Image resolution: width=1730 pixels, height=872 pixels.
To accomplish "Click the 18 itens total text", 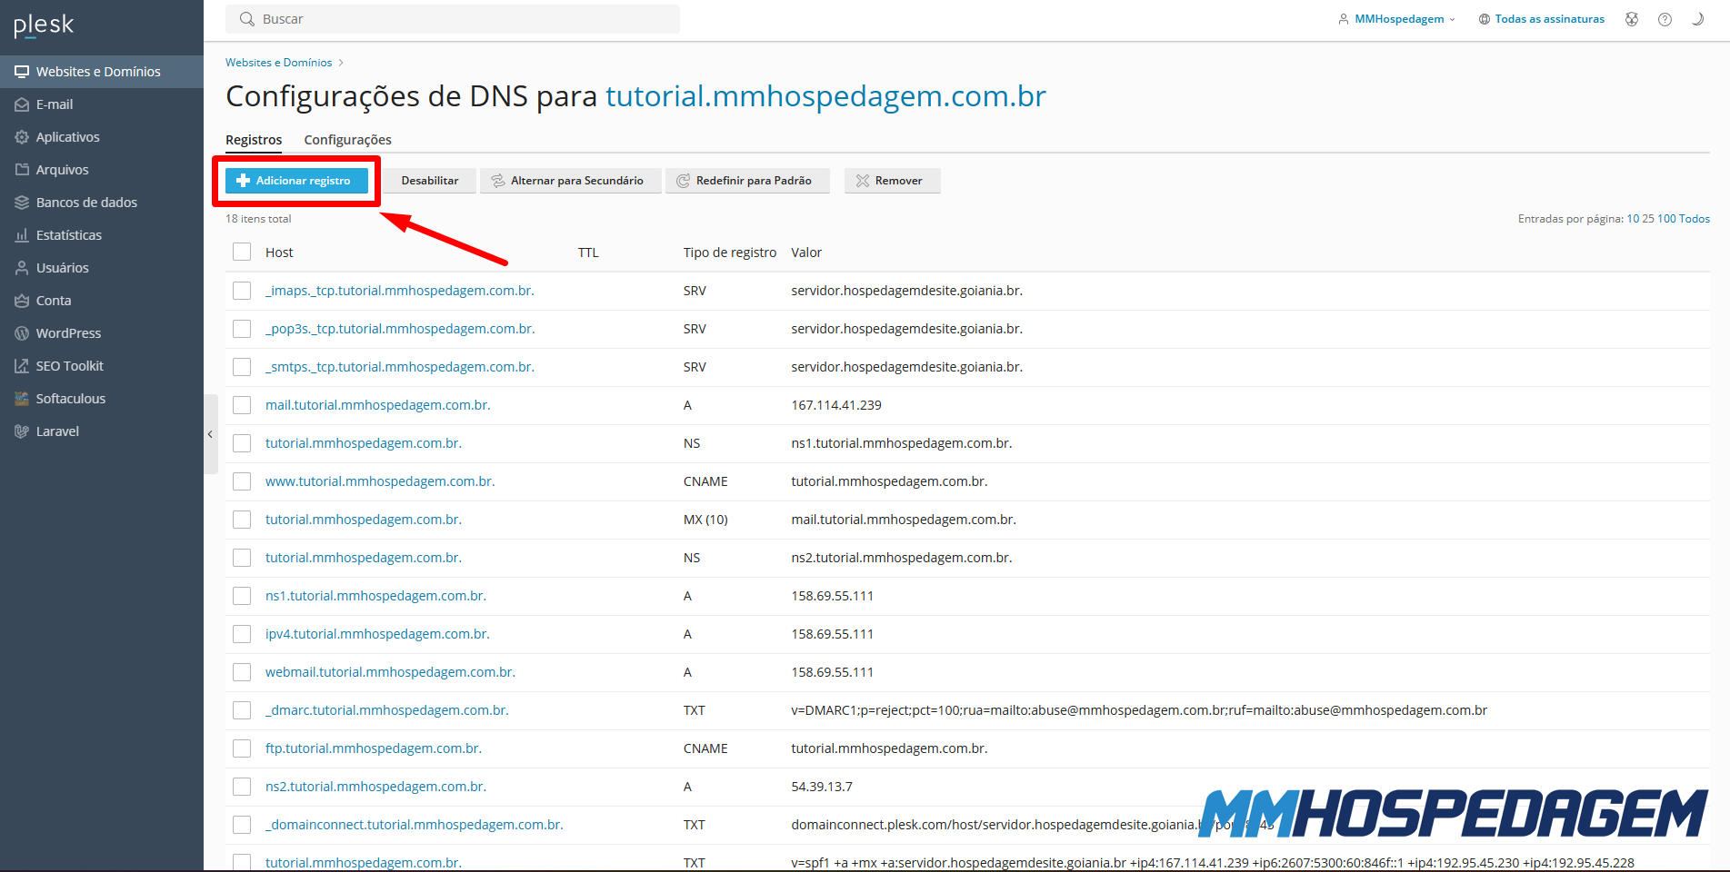I will click(258, 219).
